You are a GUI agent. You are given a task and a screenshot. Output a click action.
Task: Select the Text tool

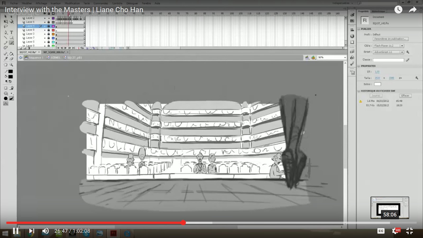[x=11, y=32]
